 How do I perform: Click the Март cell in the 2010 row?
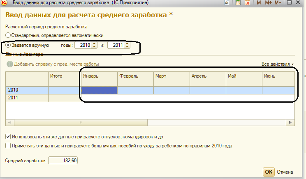click(172, 90)
